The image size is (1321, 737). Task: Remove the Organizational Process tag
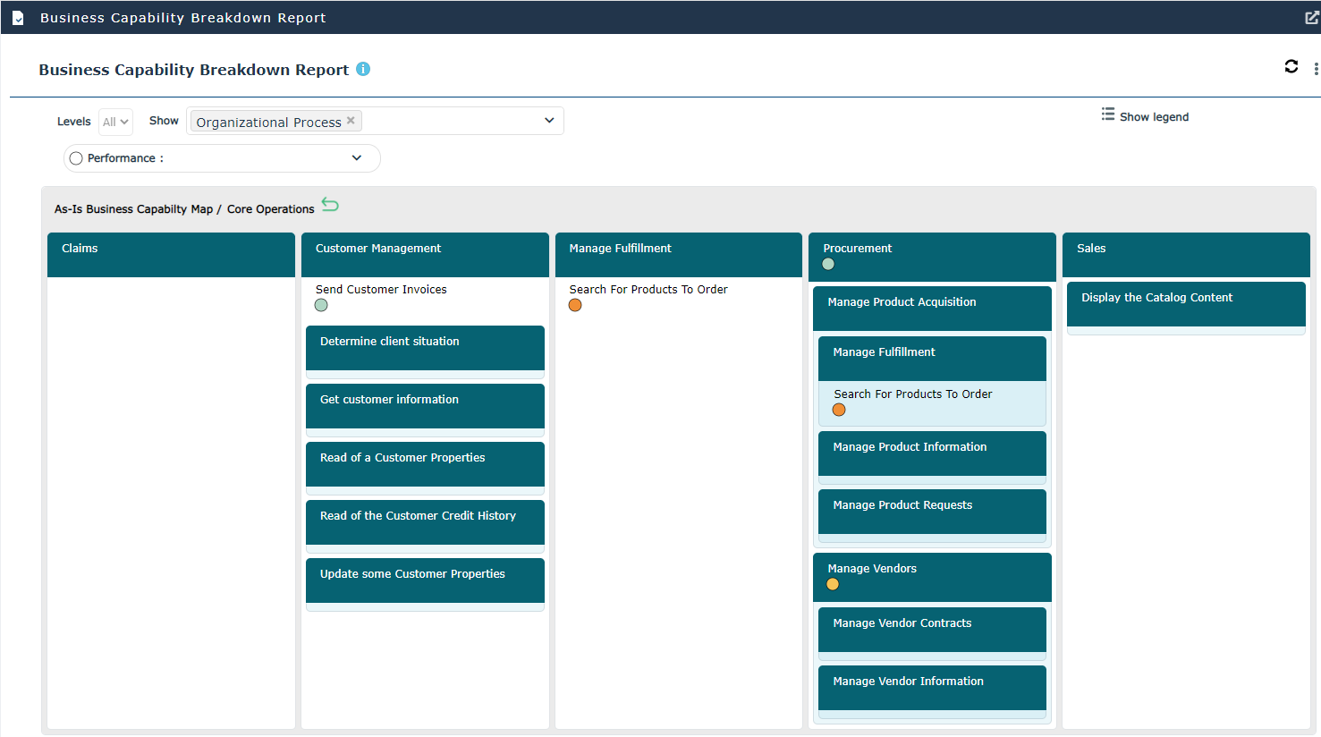351,121
